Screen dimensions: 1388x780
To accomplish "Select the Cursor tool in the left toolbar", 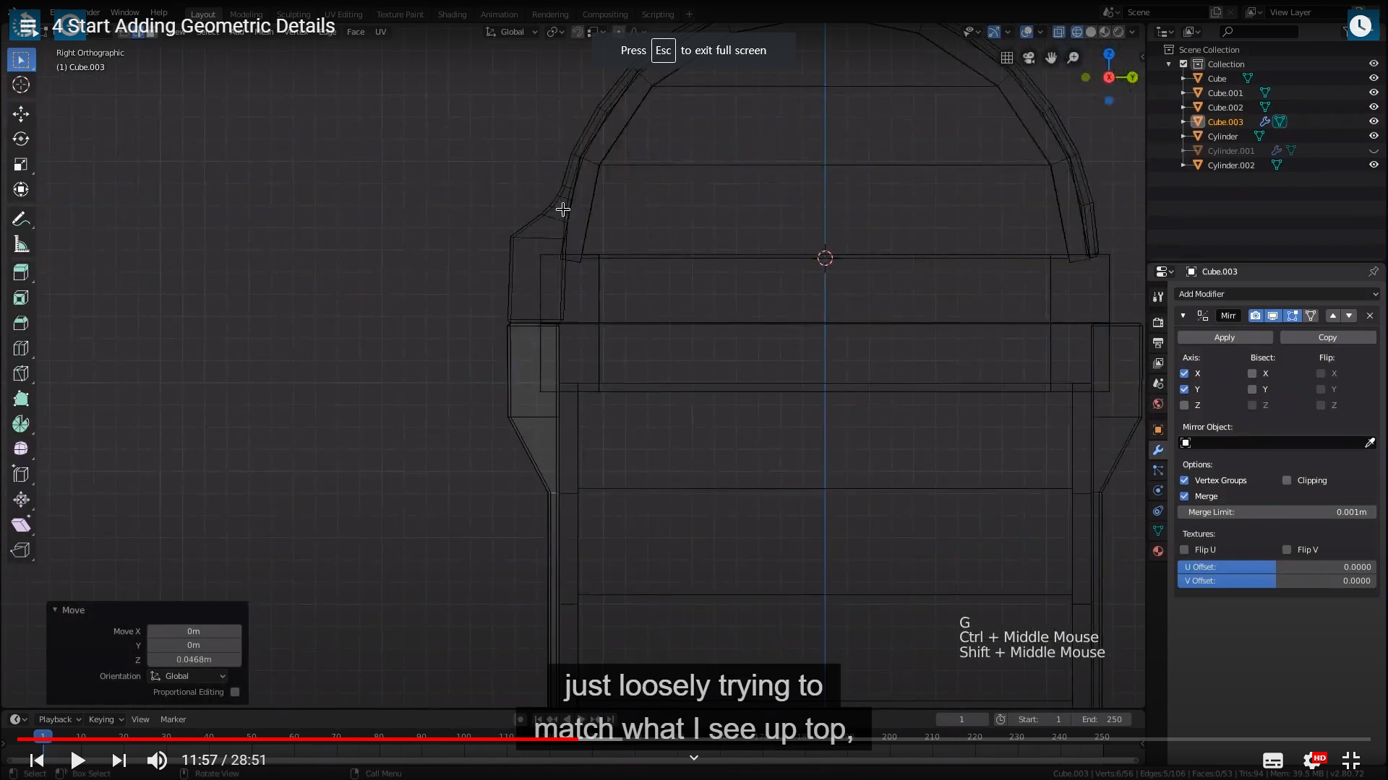I will click(21, 84).
